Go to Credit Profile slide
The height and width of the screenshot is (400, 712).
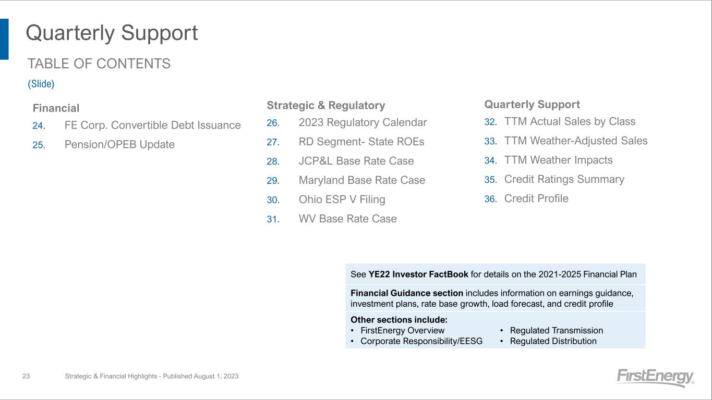pos(536,199)
